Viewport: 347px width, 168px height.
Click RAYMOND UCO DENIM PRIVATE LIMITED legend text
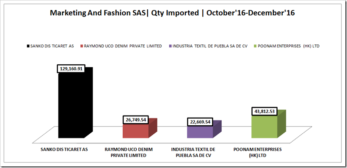pos(123,46)
